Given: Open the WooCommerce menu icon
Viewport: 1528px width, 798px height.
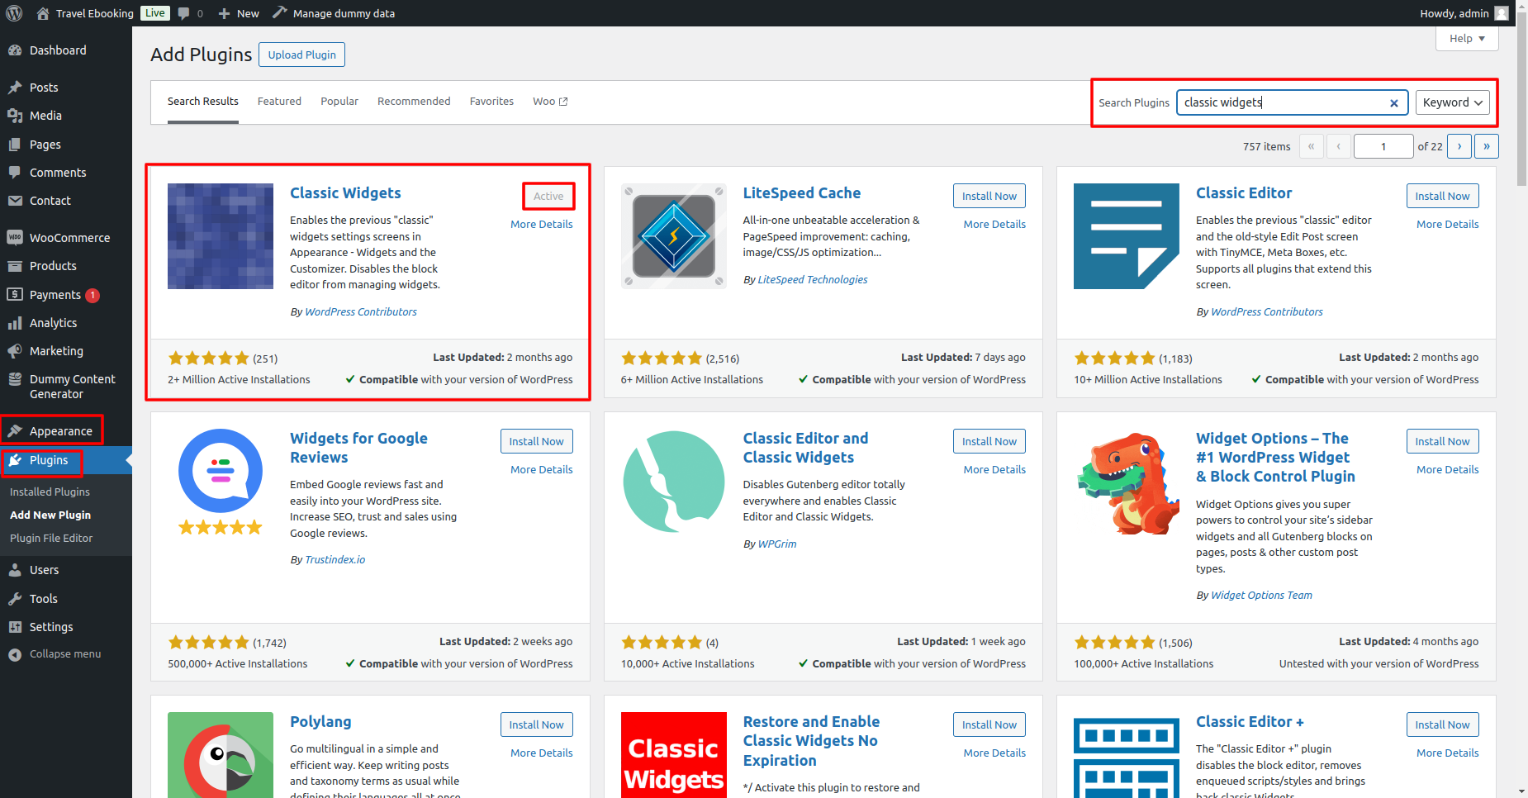Looking at the screenshot, I should tap(15, 238).
